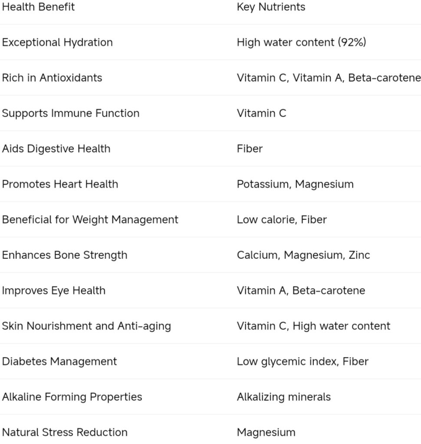This screenshot has width=421, height=444.
Task: Select the Rich in Antioxidants row label
Action: [52, 78]
